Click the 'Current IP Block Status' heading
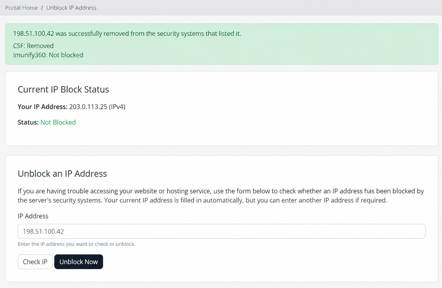Viewport: 442px width, 288px height. [63, 89]
